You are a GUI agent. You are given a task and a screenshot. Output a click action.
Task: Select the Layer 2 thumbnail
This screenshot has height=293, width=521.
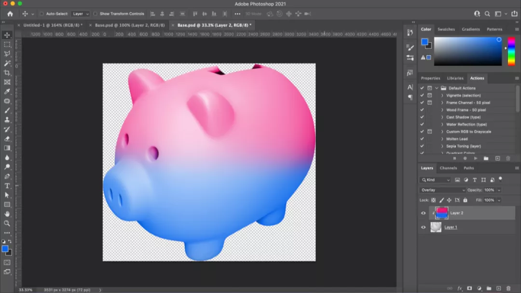442,213
